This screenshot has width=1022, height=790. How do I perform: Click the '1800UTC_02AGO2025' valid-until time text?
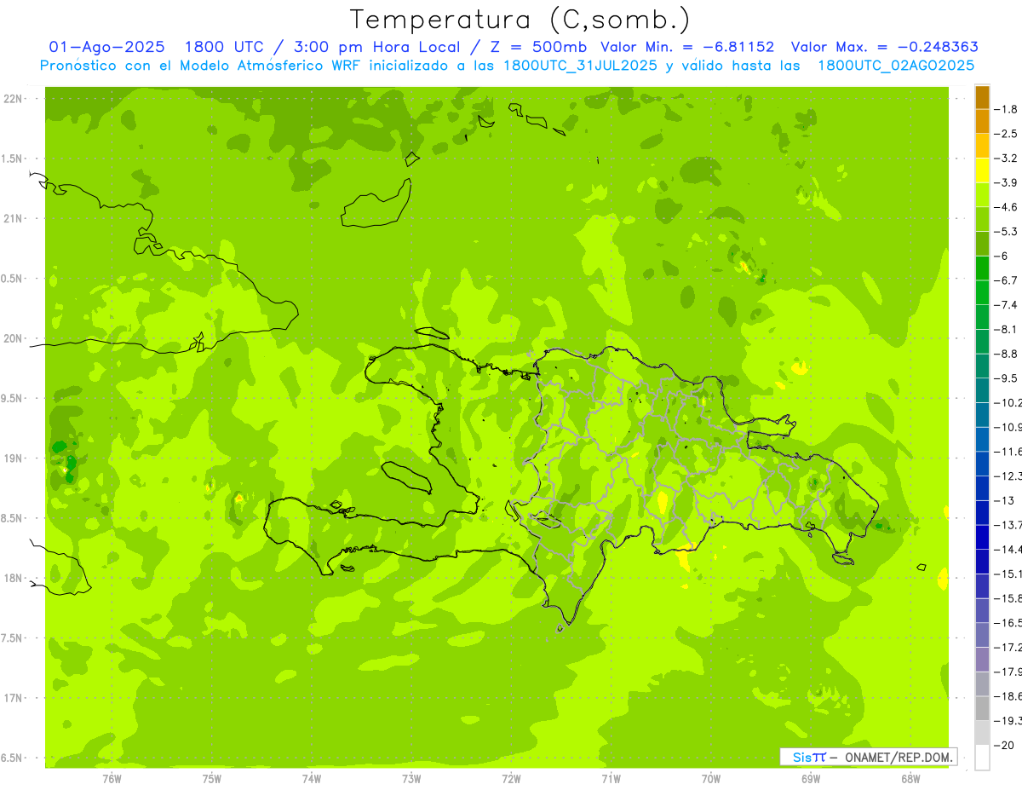[x=896, y=66]
